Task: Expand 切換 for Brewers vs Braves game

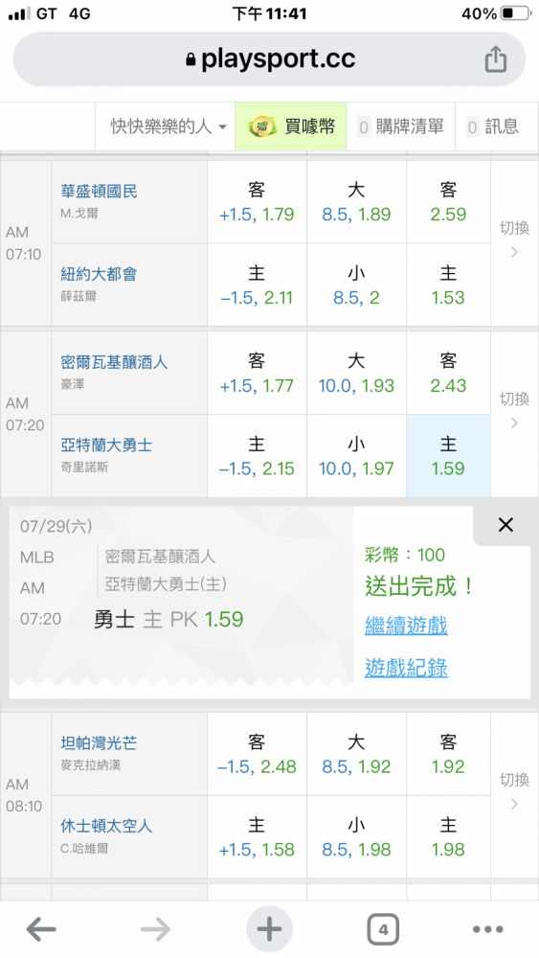Action: (514, 414)
